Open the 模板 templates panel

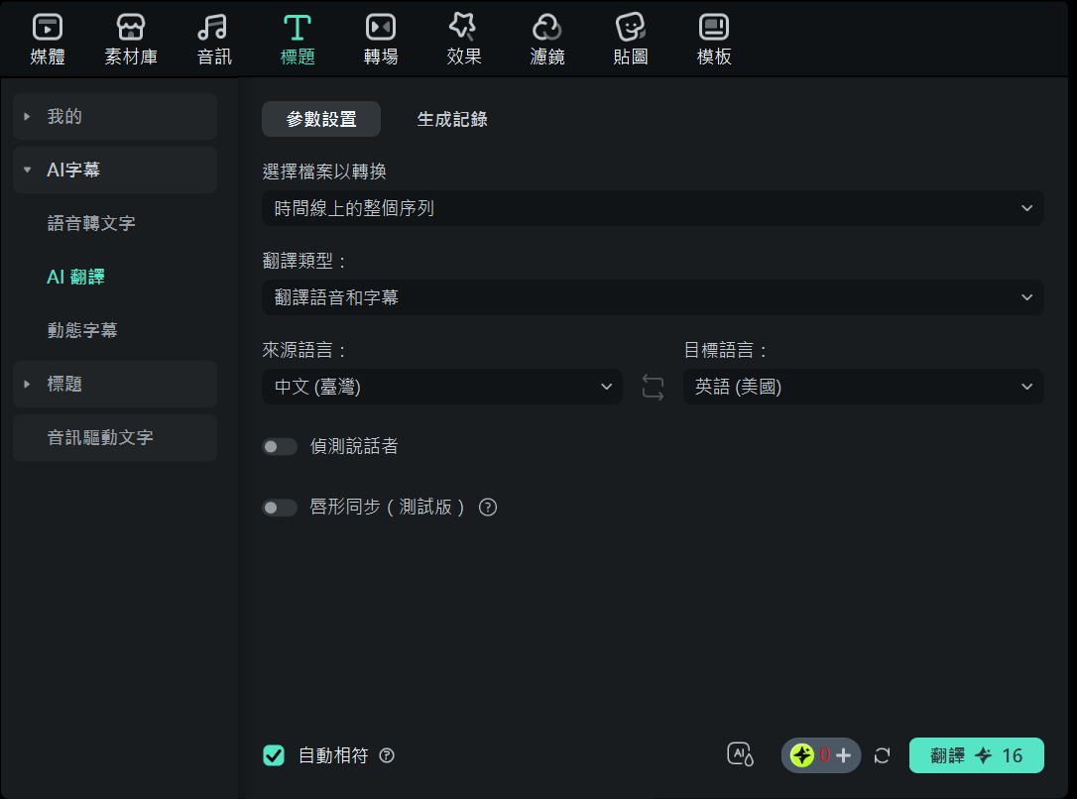click(x=713, y=38)
